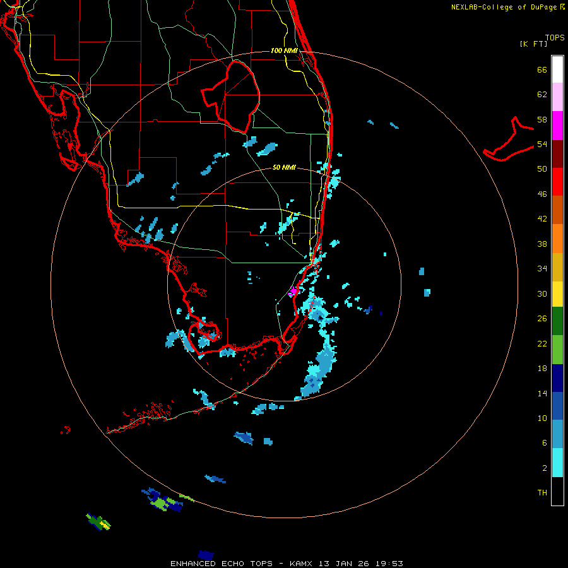Click the bright red 50 kft swatch
This screenshot has width=568, height=568.
tap(557, 182)
